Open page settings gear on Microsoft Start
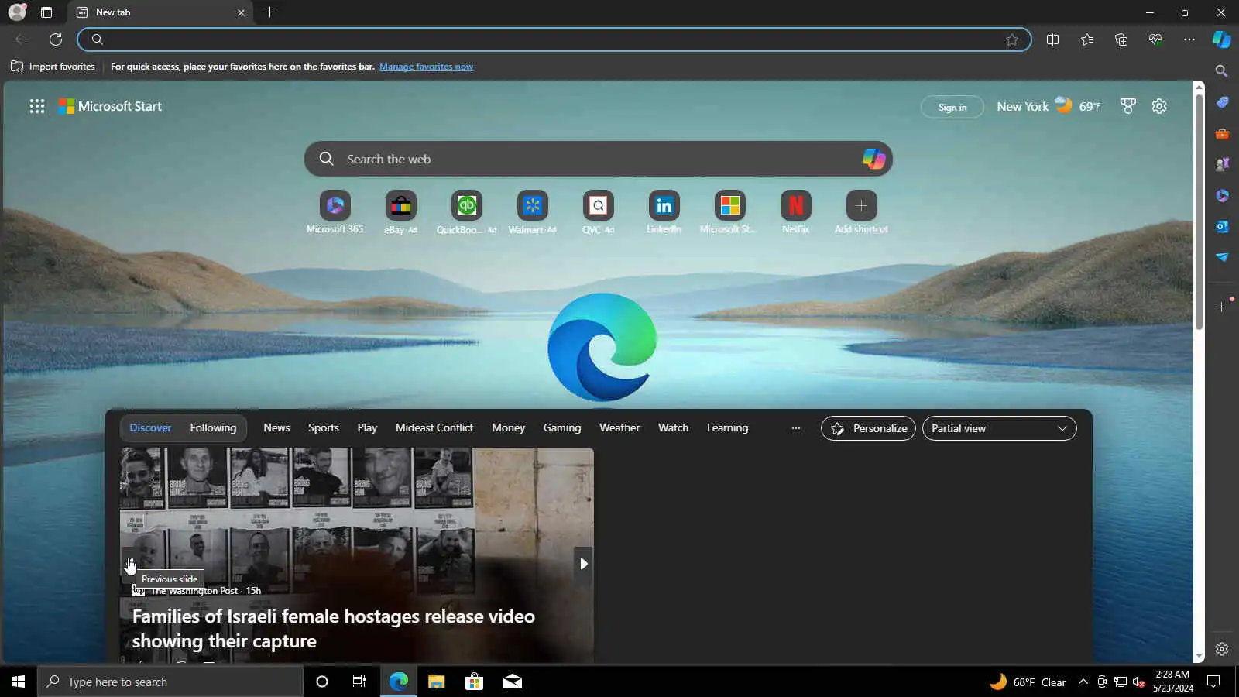1239x697 pixels. 1159,106
